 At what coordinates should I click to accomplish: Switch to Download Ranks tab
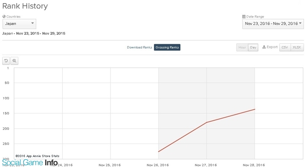139,47
